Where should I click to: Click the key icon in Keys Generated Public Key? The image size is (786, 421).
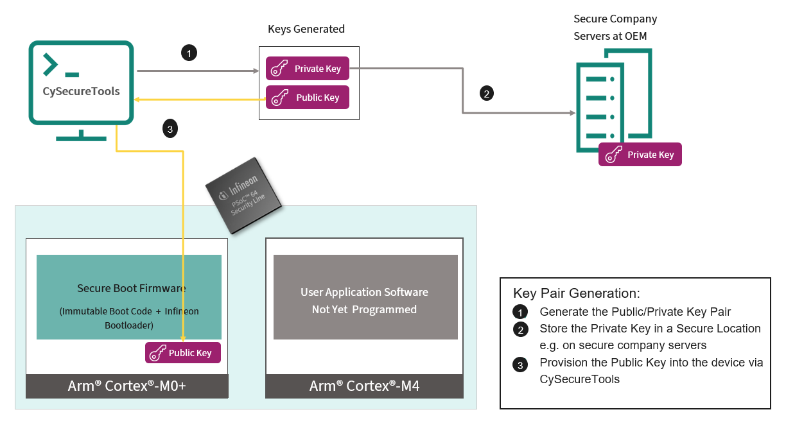279,98
